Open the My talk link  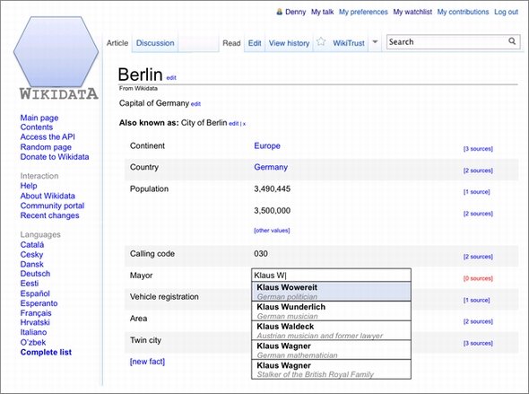click(322, 12)
